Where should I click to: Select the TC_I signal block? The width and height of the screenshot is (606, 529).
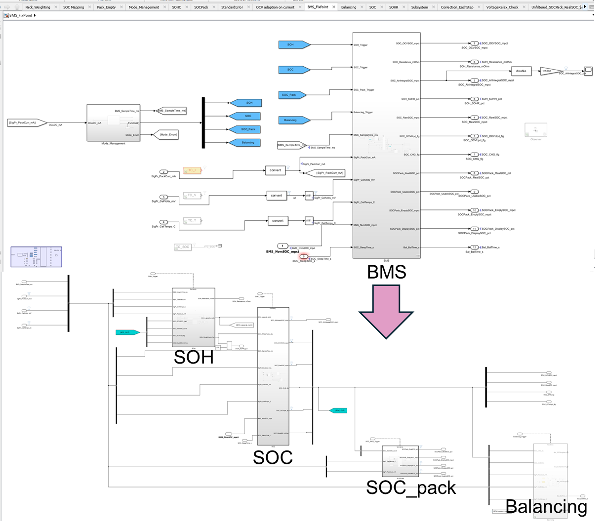click(192, 170)
